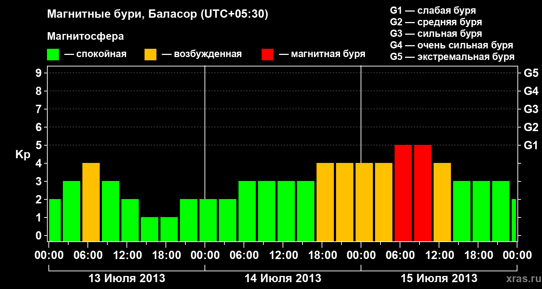Click the '12:00' time label under 15 July
The width and height of the screenshot is (542, 289).
coord(439,255)
